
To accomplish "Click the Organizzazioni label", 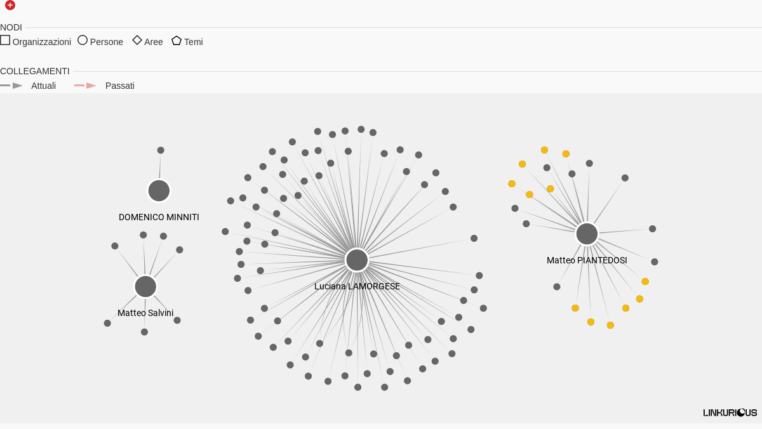I will 42,42.
